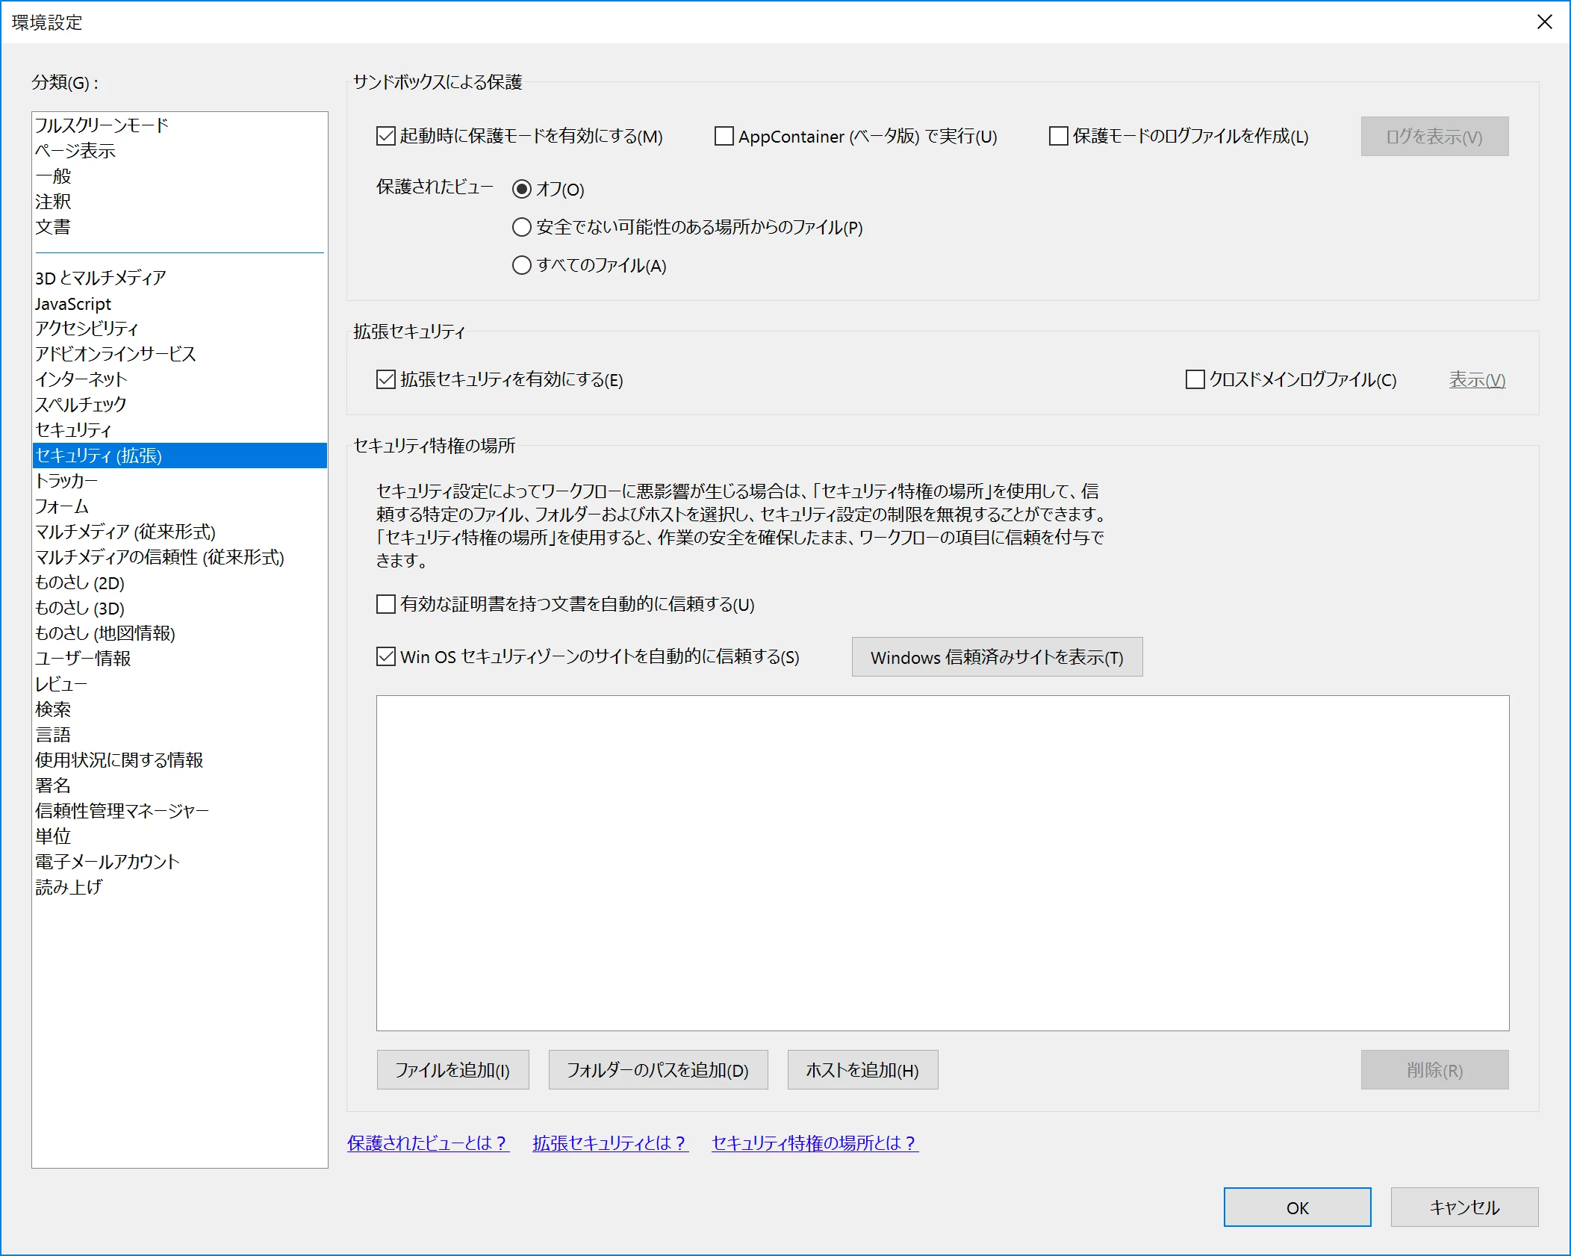Screen dimensions: 1571x1256
Task: Select 信頼性管理マネージャー category
Action: [x=122, y=811]
